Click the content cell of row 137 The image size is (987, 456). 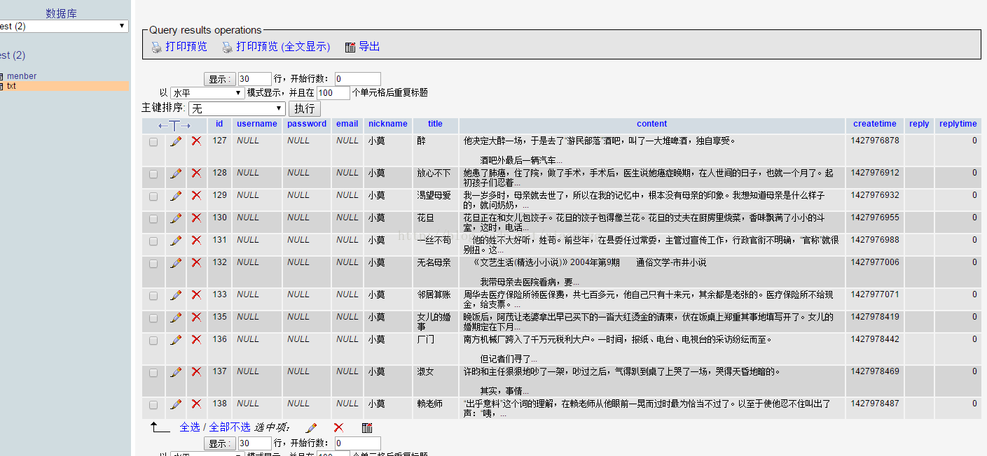point(651,381)
